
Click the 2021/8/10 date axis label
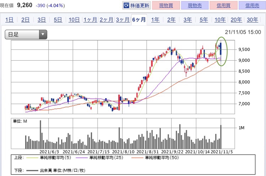coord(123,152)
